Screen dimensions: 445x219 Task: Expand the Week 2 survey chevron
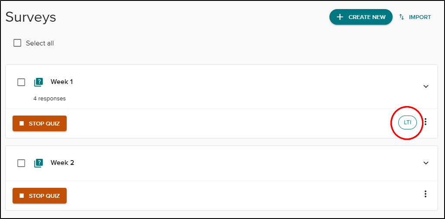(x=426, y=163)
